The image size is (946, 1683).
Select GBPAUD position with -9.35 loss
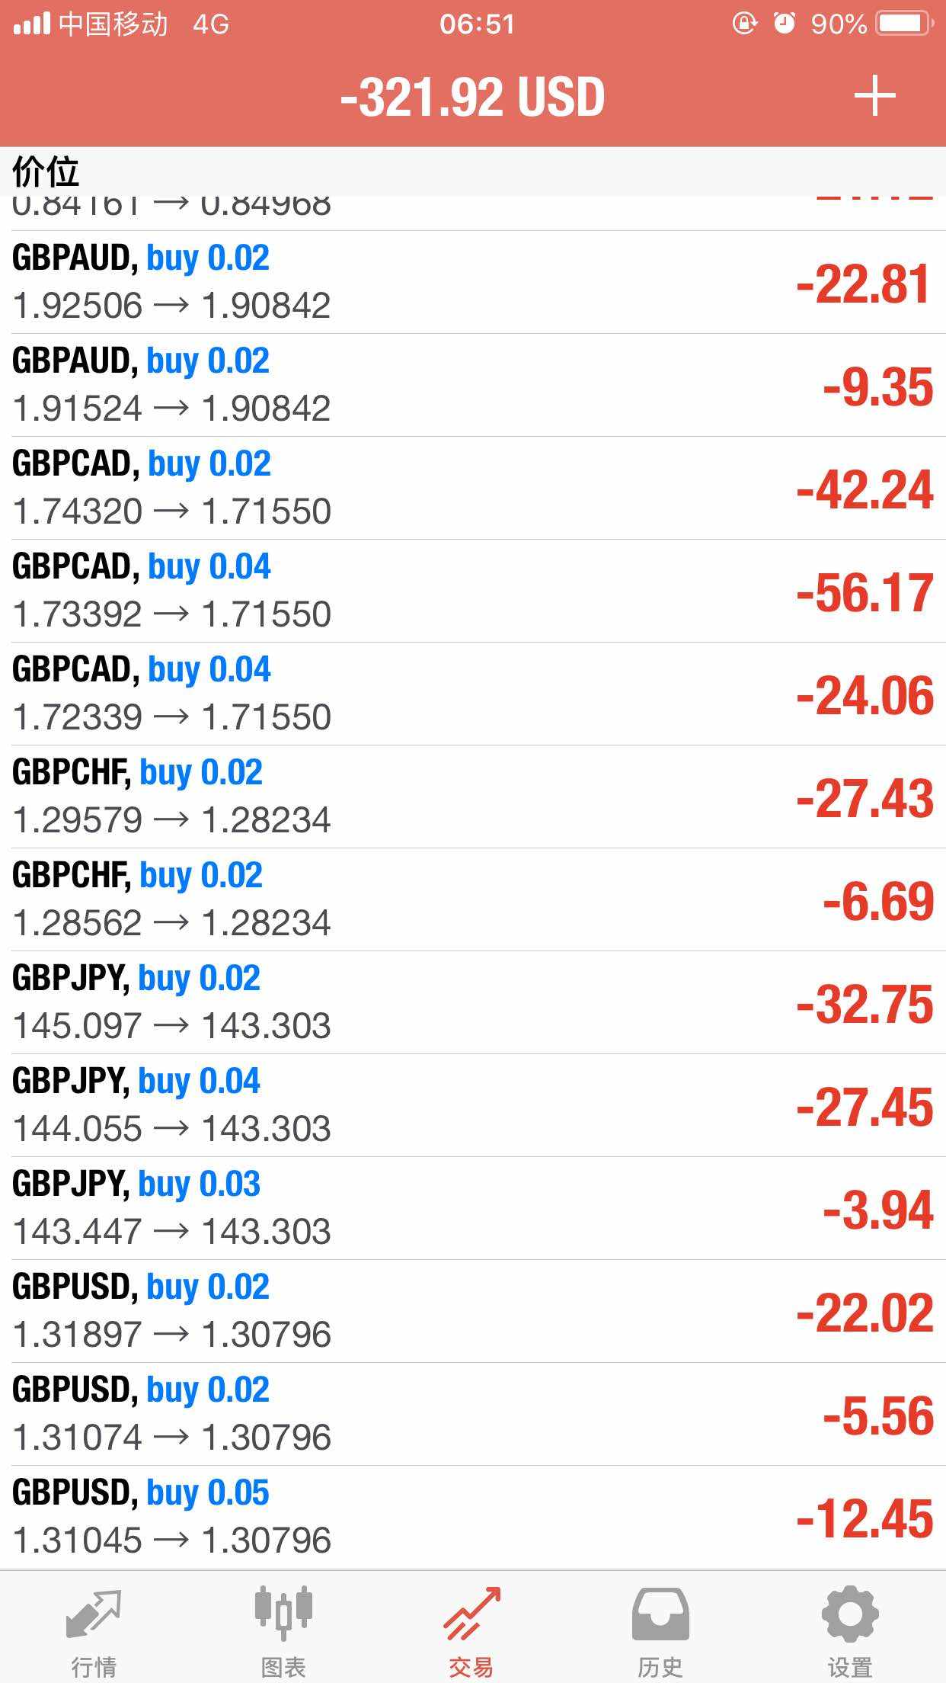pyautogui.click(x=472, y=385)
